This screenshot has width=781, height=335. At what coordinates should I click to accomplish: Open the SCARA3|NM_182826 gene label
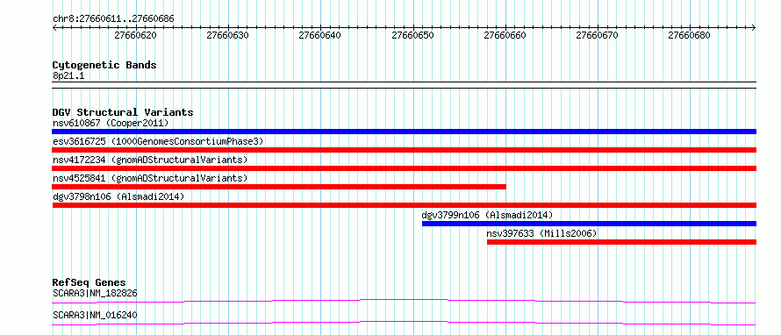(x=95, y=293)
